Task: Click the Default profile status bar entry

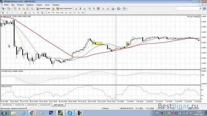Action: point(105,109)
